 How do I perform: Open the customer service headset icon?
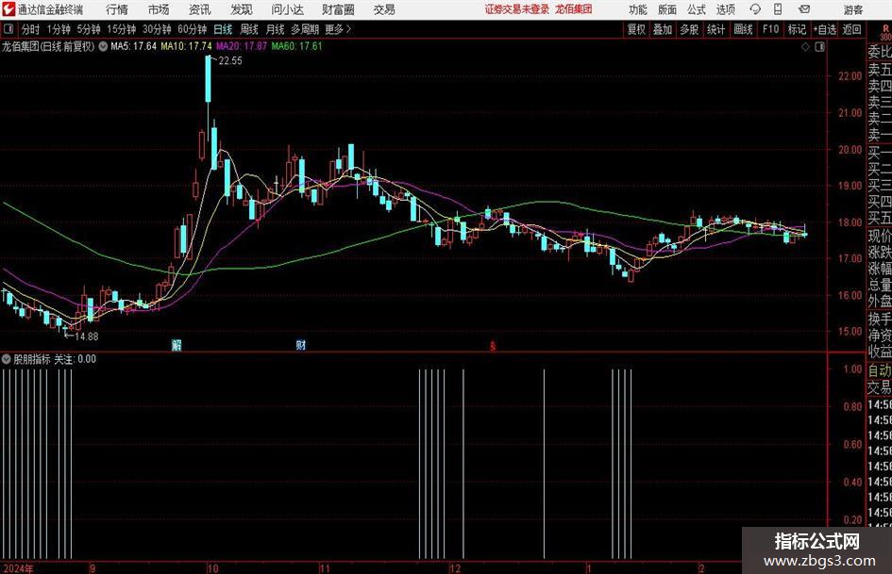(x=755, y=9)
